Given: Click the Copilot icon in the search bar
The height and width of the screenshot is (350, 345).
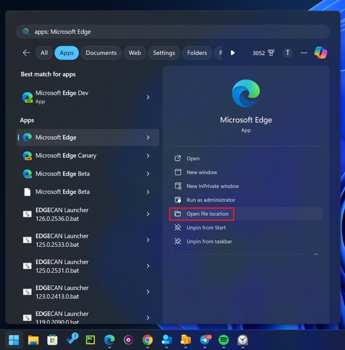Looking at the screenshot, I should [x=320, y=53].
